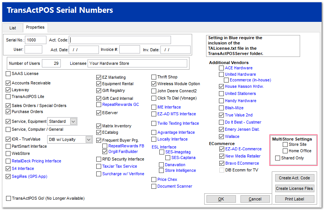Enable PartSmart Interface checkbox

[8, 146]
